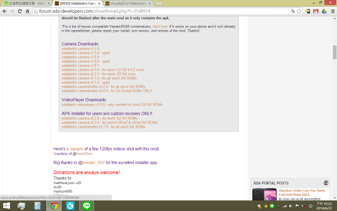This screenshot has height=211, width=337.
Task: Click the browser forward arrow
Action: [12, 11]
